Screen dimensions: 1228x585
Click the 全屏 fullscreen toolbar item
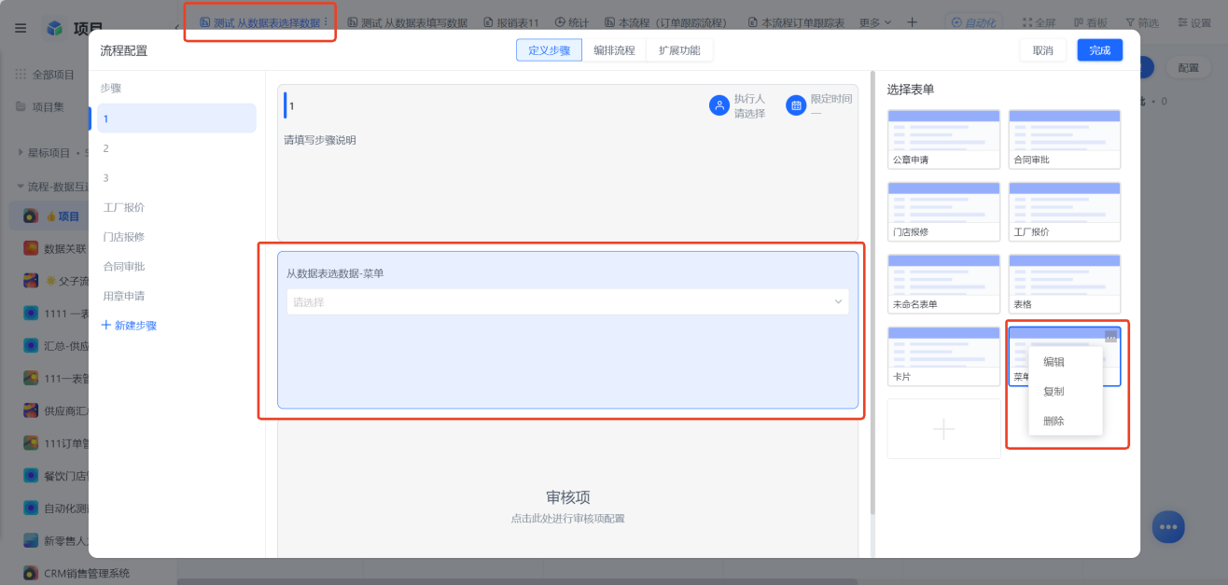coord(1040,22)
